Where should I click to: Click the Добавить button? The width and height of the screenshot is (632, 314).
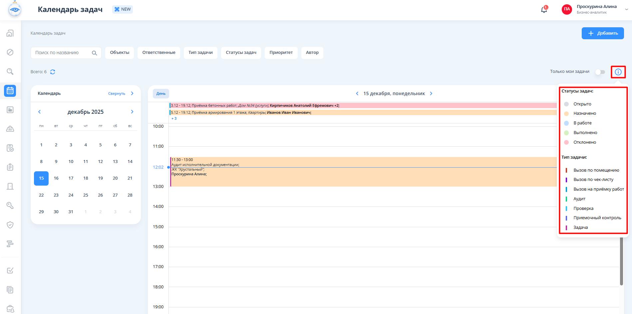tap(602, 33)
